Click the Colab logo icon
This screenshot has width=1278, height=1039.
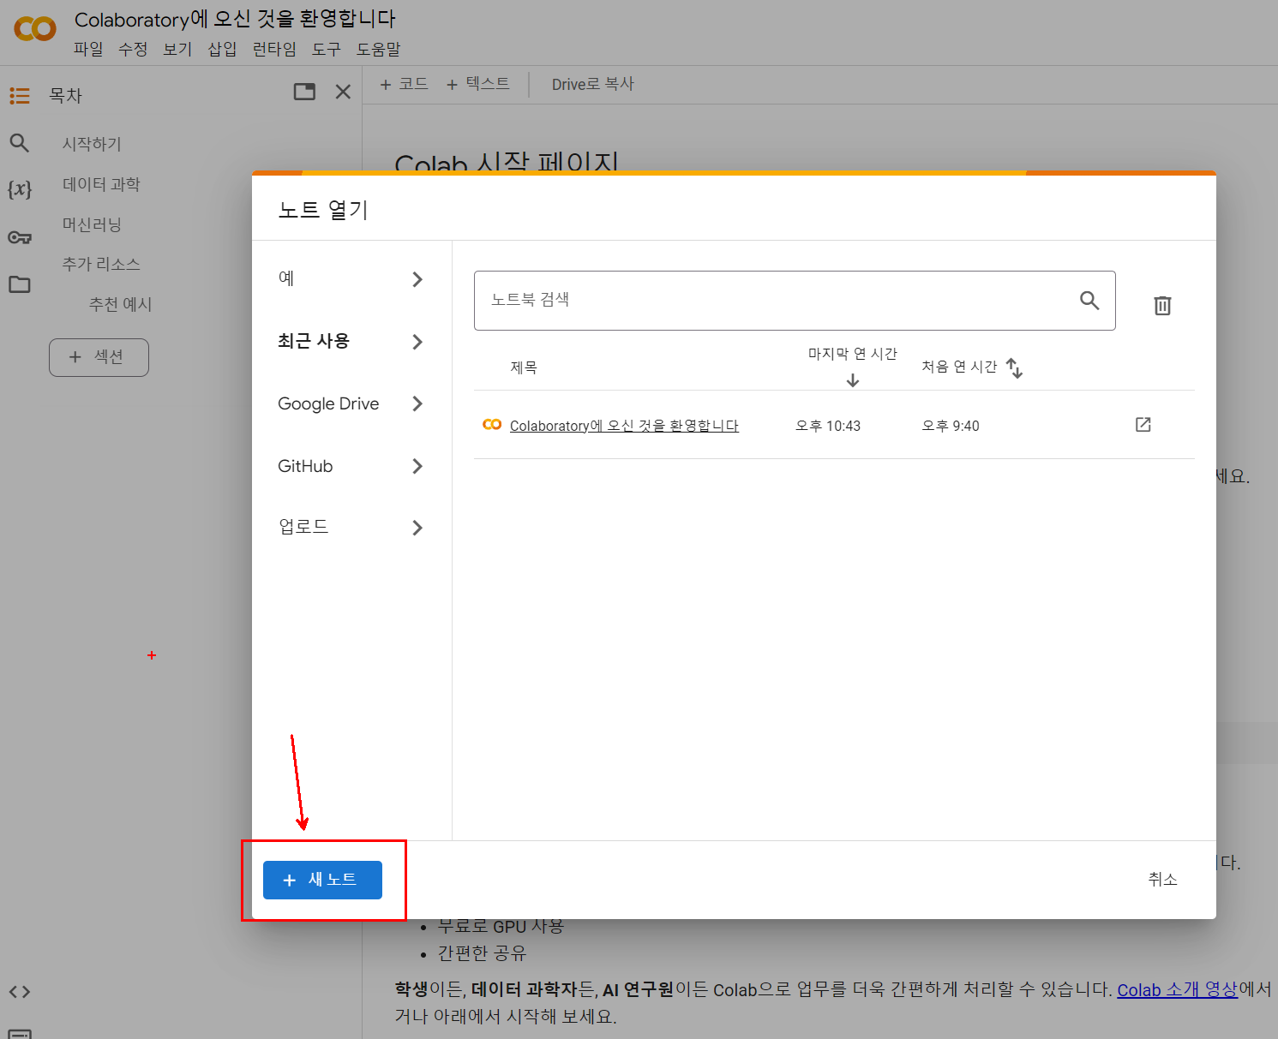coord(35,29)
